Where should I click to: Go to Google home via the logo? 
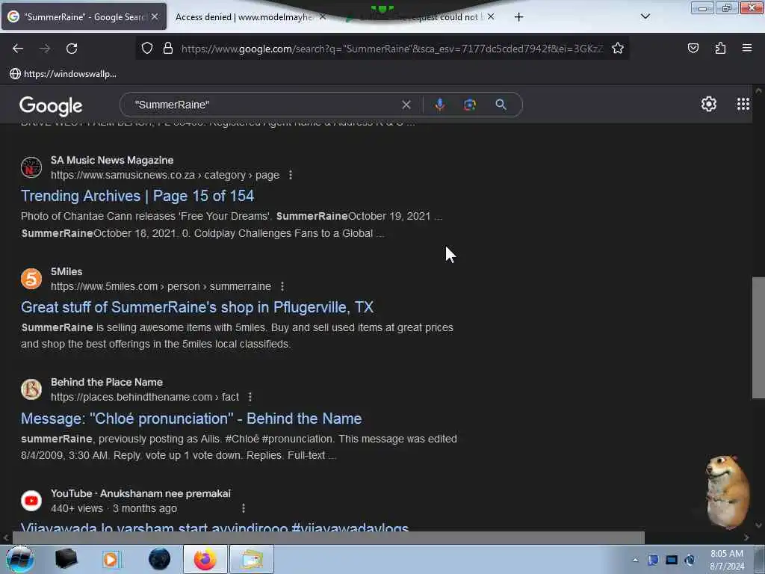pos(51,106)
